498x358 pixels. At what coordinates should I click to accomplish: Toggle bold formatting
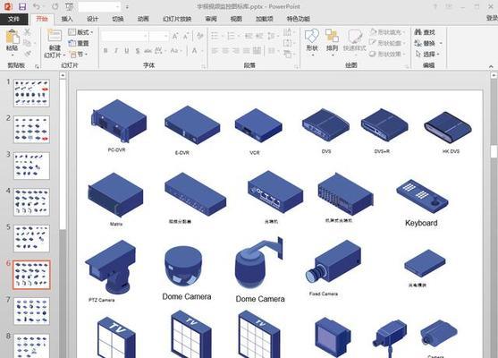[x=106, y=50]
